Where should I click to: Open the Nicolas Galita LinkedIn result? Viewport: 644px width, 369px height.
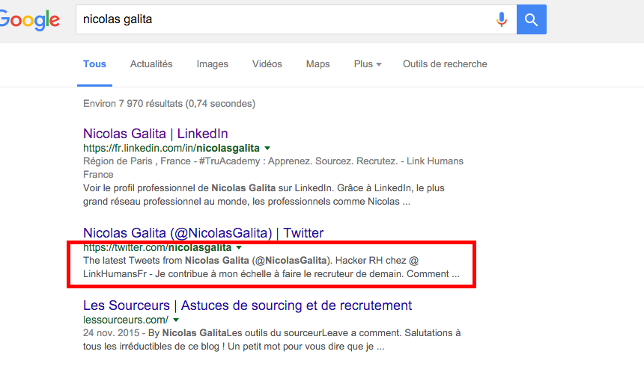click(155, 134)
